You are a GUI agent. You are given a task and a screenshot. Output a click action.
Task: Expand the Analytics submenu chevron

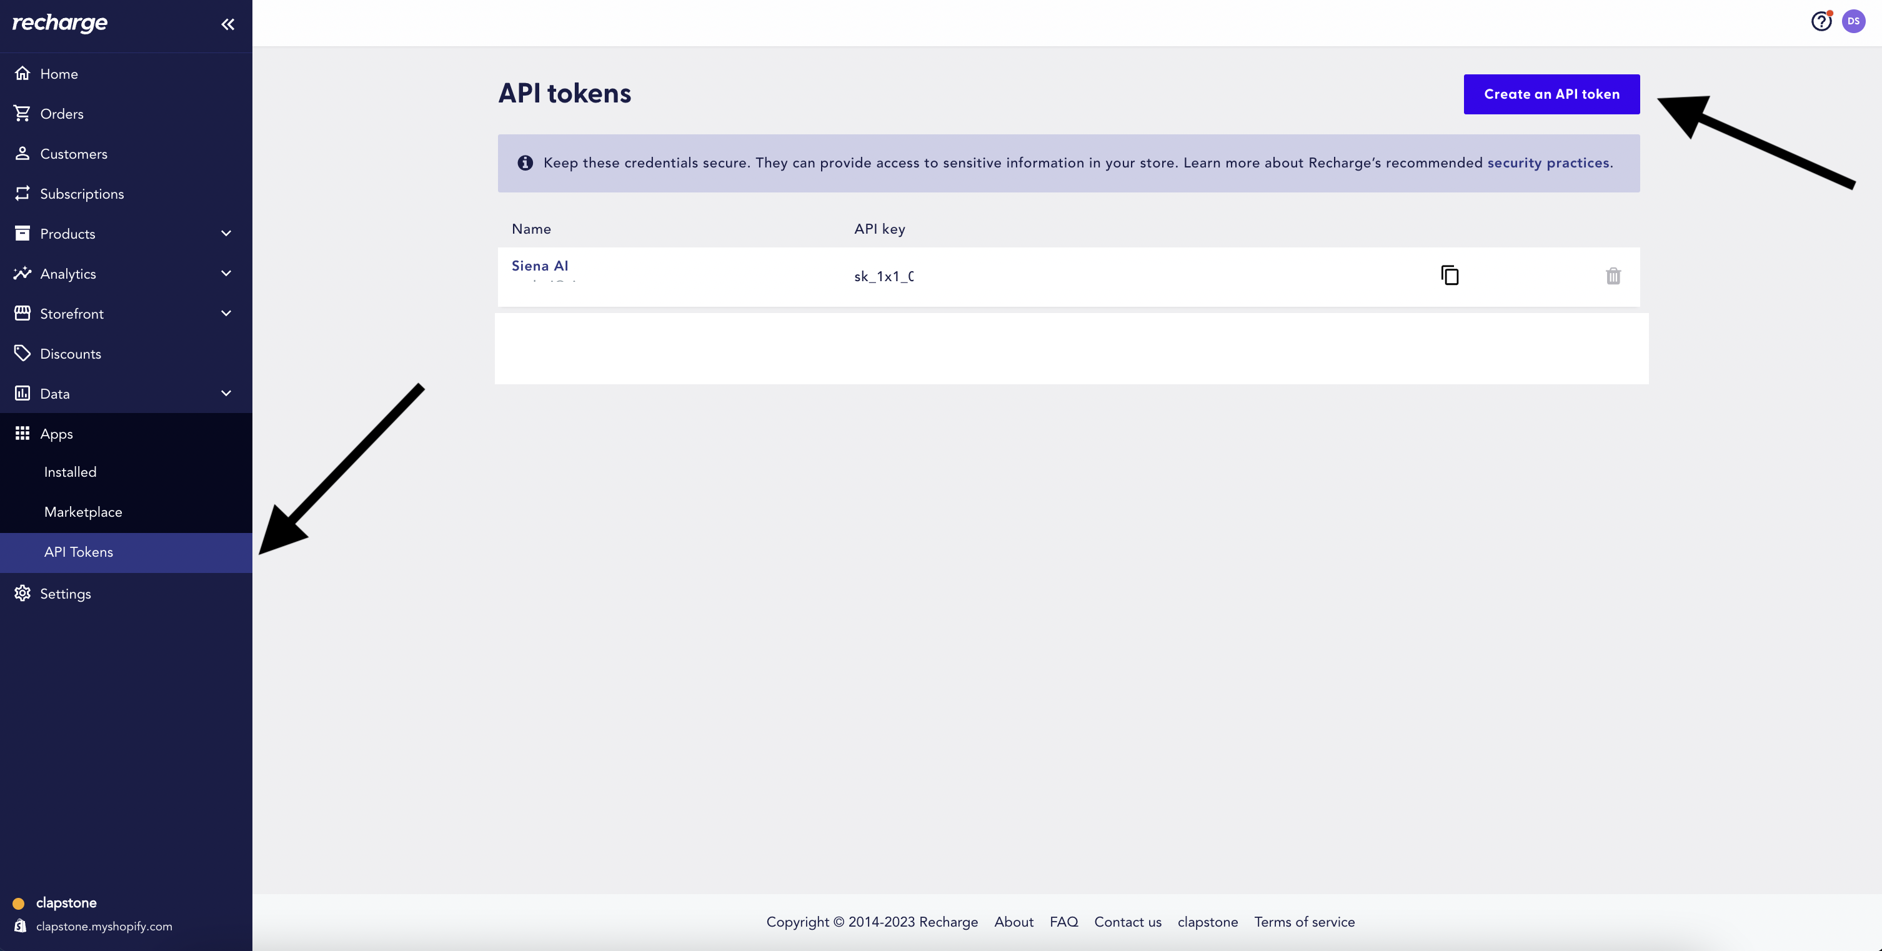pyautogui.click(x=226, y=273)
